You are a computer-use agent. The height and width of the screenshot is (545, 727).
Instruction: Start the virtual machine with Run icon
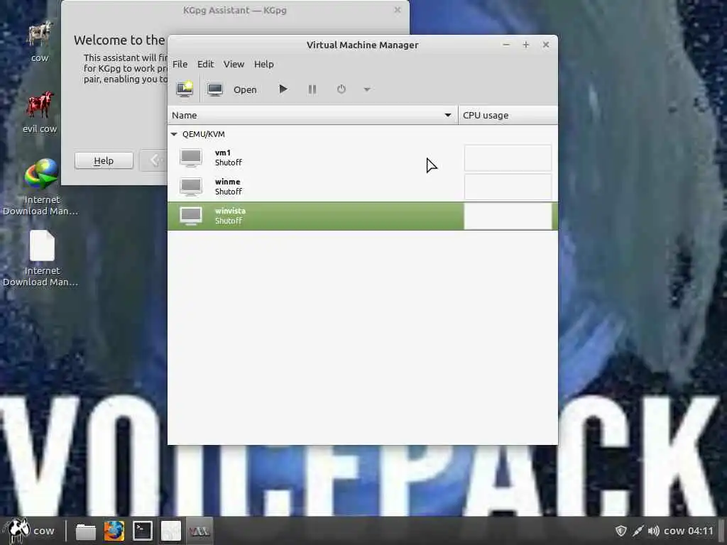[x=283, y=89]
